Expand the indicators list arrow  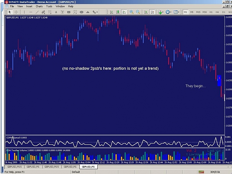pyautogui.click(x=163, y=12)
